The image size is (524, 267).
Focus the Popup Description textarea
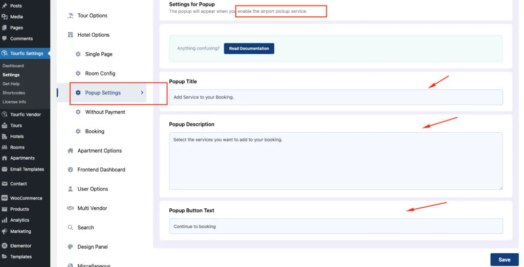pos(336,161)
